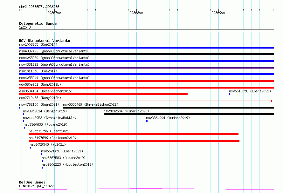
Task: Open nsv3360635 (Audano2019) label
Action: [45, 124]
